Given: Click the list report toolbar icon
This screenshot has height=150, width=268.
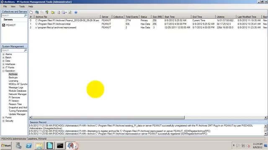Looking at the screenshot, I should tap(70, 12).
